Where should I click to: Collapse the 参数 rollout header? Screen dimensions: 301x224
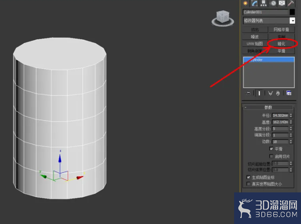point(268,107)
